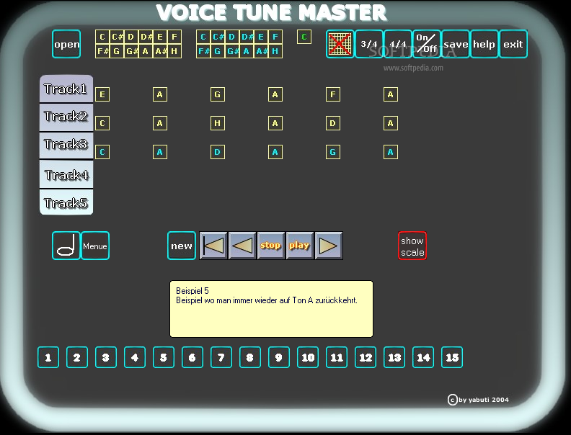
Task: Exit Voice Tune Master
Action: [x=513, y=44]
